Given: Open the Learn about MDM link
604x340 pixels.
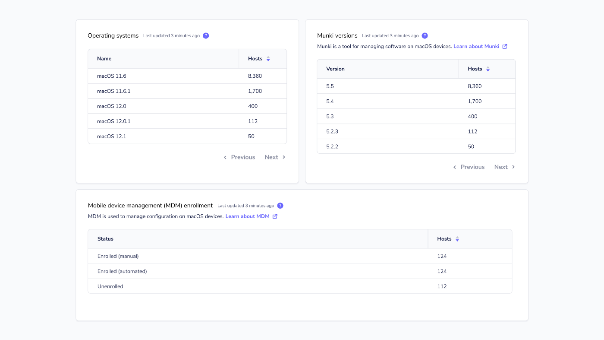Looking at the screenshot, I should (247, 216).
